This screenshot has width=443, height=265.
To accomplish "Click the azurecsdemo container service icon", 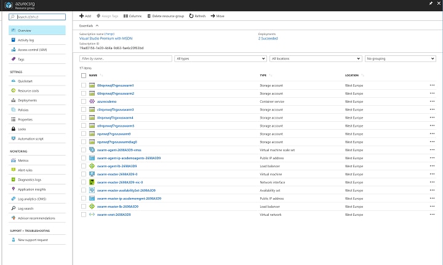I will (92, 101).
